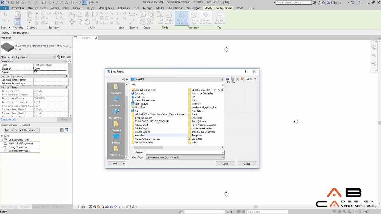Create a new folder via dialog icon
Image resolution: width=381 pixels, height=214 pixels.
tap(243, 79)
